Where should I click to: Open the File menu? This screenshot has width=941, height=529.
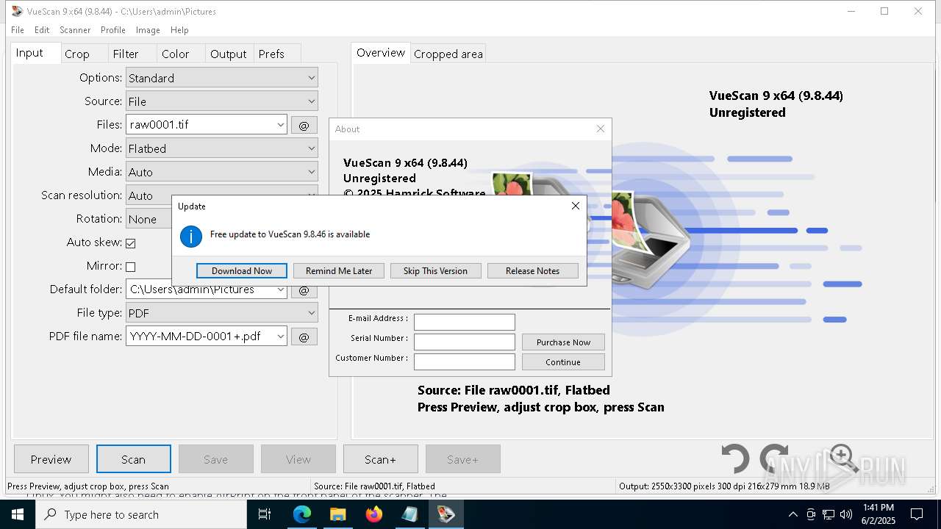18,30
